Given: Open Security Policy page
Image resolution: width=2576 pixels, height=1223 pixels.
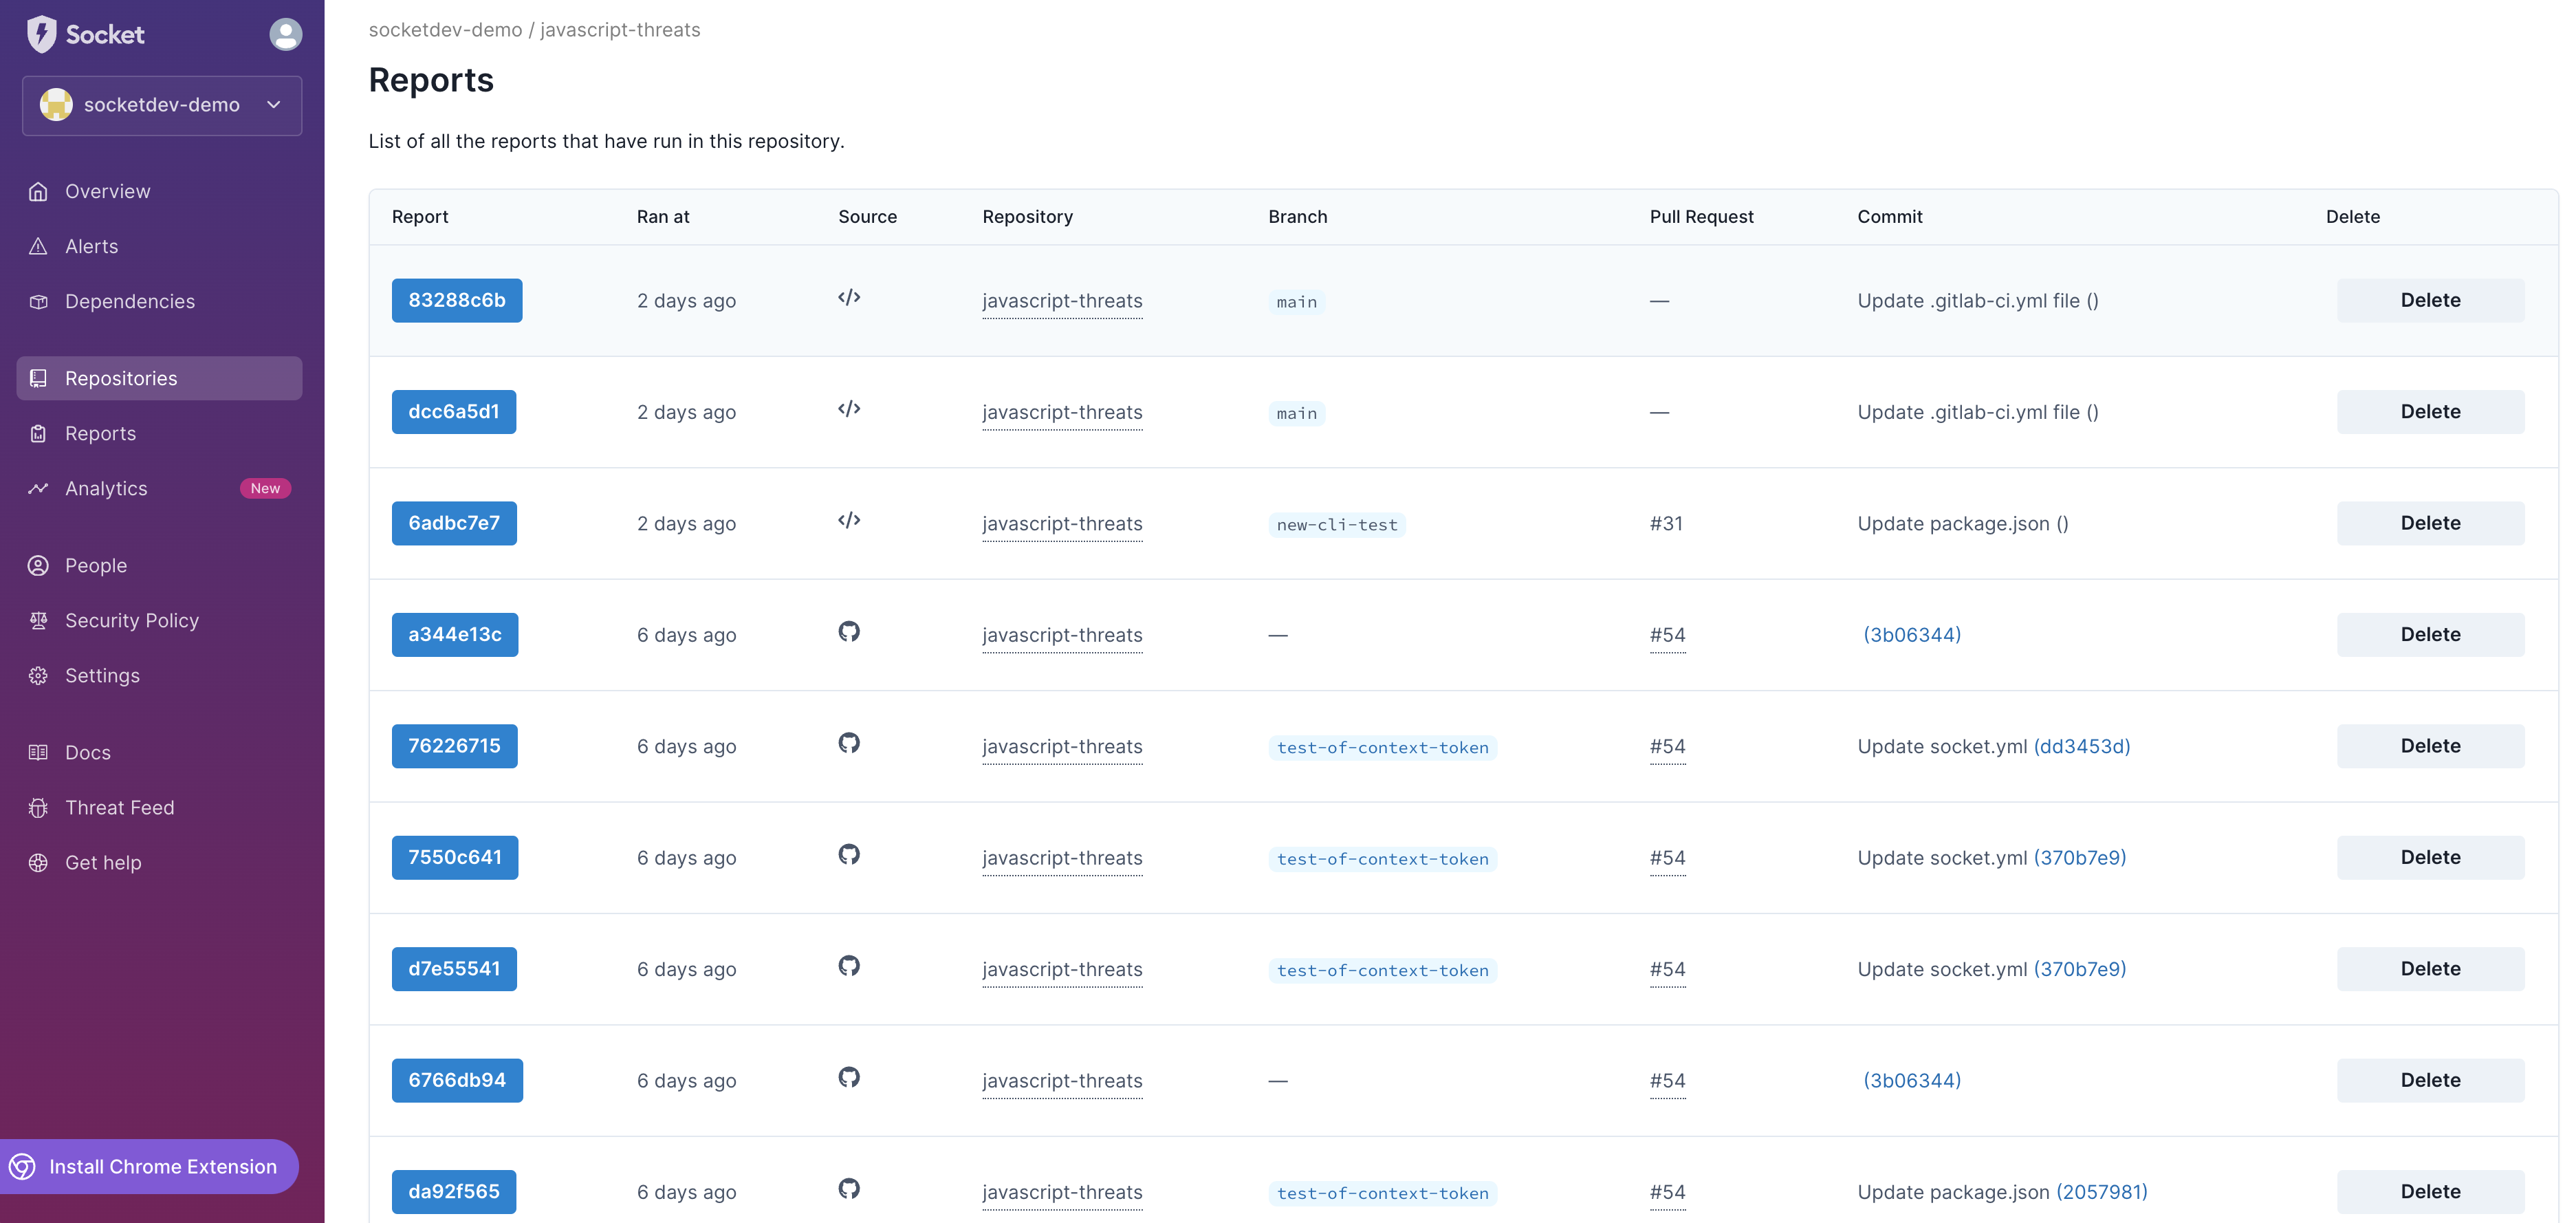Looking at the screenshot, I should tap(159, 620).
